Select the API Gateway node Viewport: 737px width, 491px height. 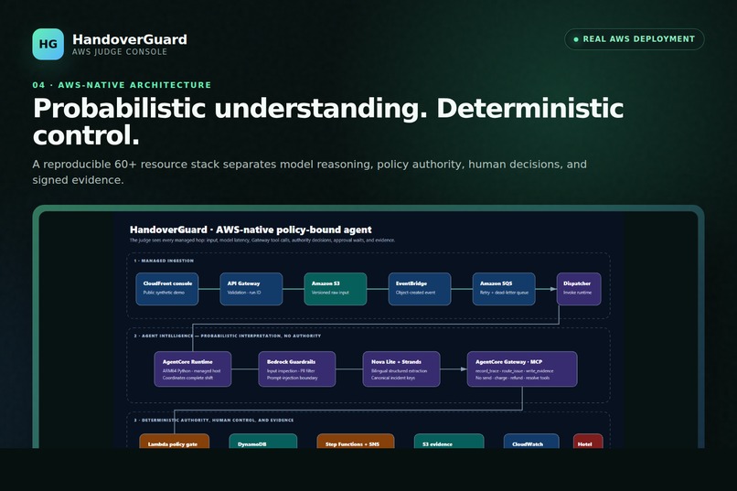point(251,289)
